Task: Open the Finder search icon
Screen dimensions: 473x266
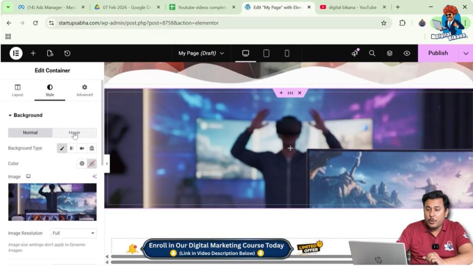Action: [x=372, y=53]
